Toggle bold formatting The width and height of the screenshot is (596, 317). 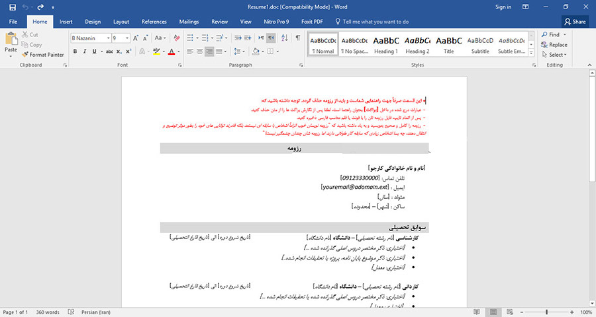click(75, 52)
